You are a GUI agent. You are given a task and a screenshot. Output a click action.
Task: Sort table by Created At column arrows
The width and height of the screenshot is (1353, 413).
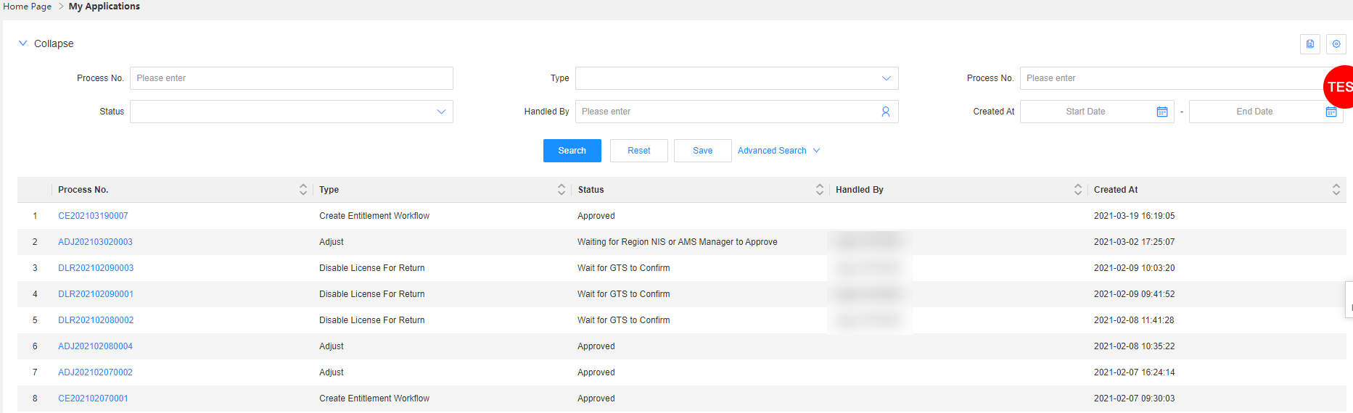click(1336, 190)
